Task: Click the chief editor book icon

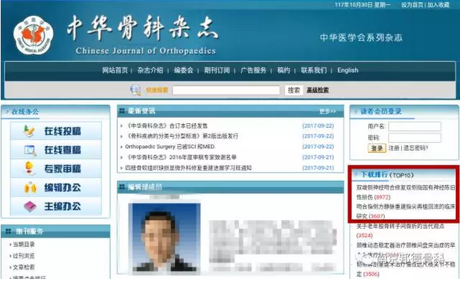Action: click(x=29, y=206)
